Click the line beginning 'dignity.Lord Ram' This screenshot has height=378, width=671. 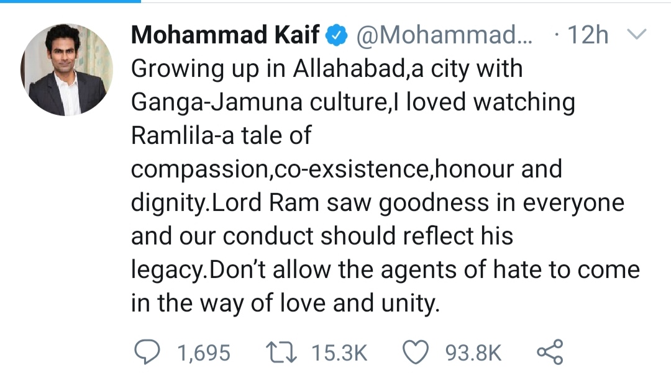click(x=378, y=203)
